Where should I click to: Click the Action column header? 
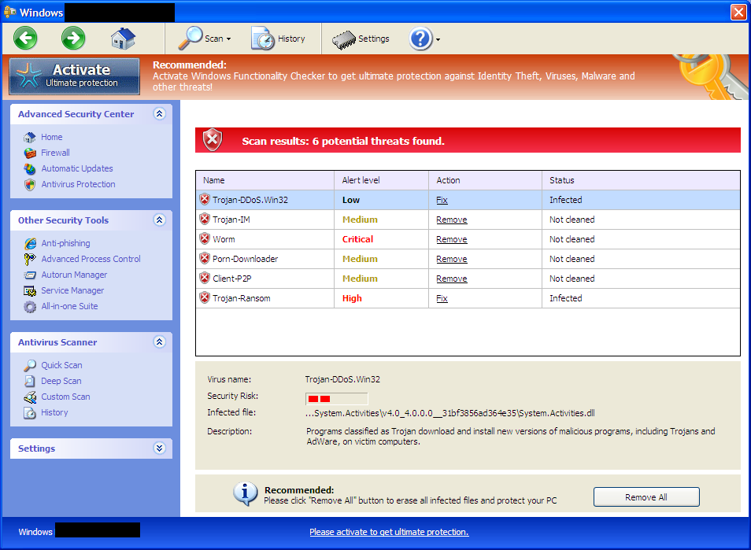click(x=485, y=180)
